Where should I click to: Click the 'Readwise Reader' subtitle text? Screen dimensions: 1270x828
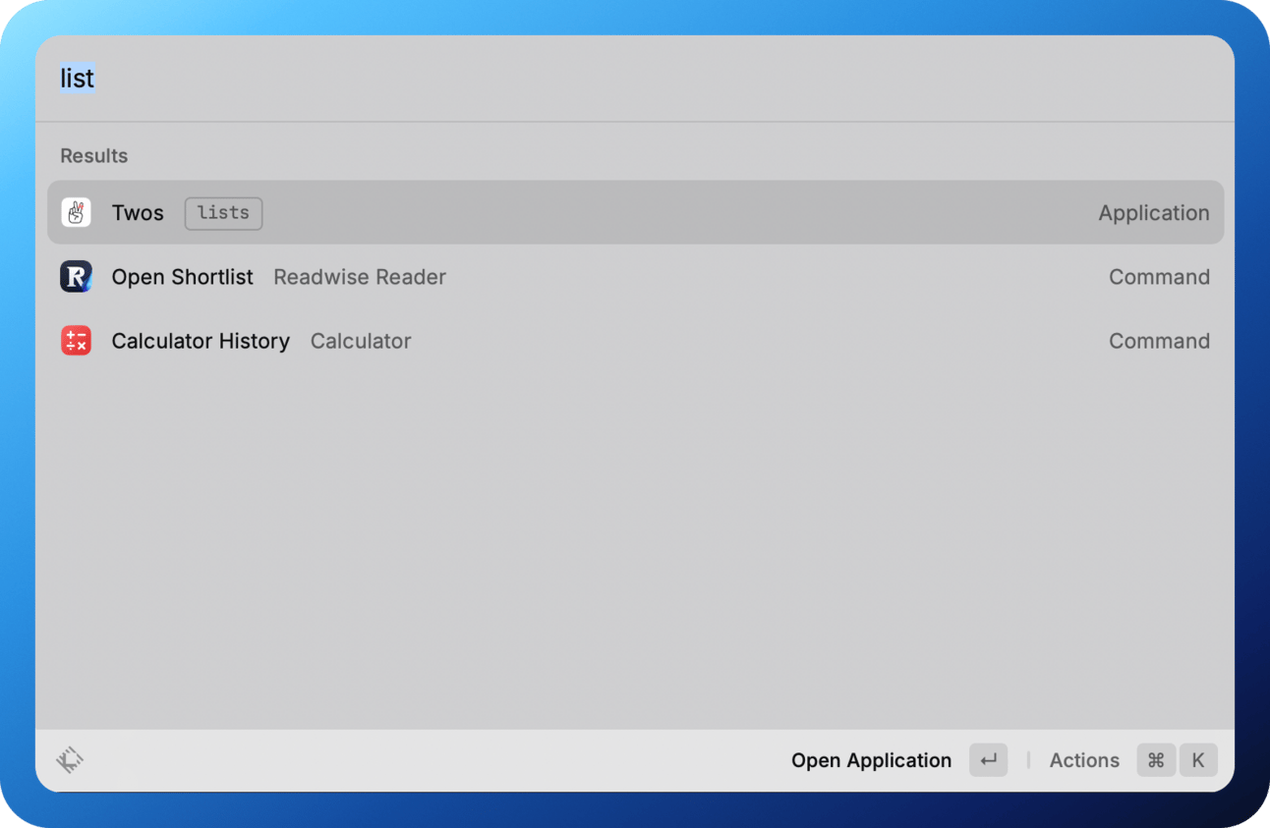(x=360, y=277)
